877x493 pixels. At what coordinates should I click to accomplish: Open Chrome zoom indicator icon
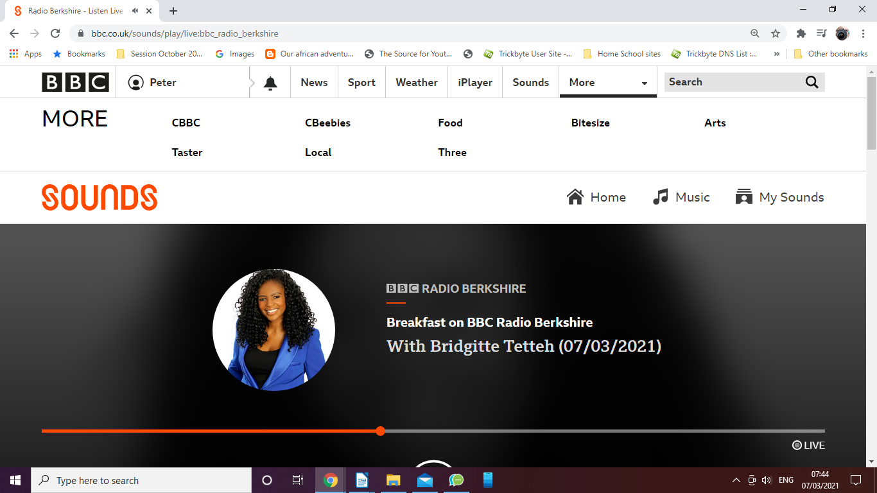[755, 33]
